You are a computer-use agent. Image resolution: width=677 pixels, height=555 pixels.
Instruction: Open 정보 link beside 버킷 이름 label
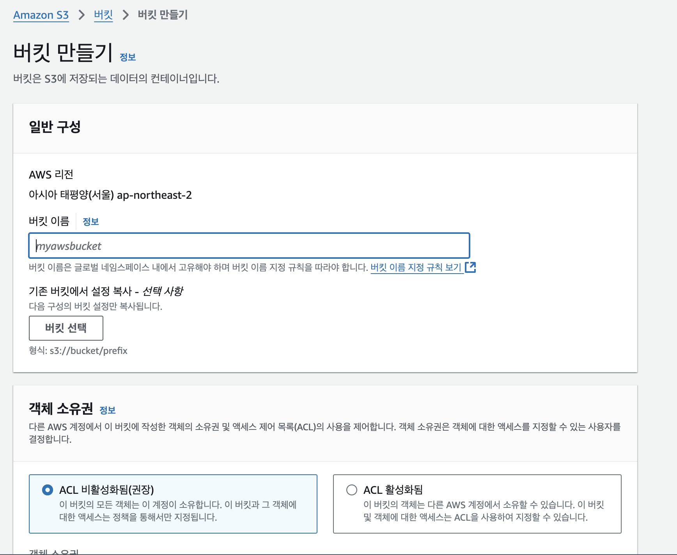pyautogui.click(x=91, y=222)
